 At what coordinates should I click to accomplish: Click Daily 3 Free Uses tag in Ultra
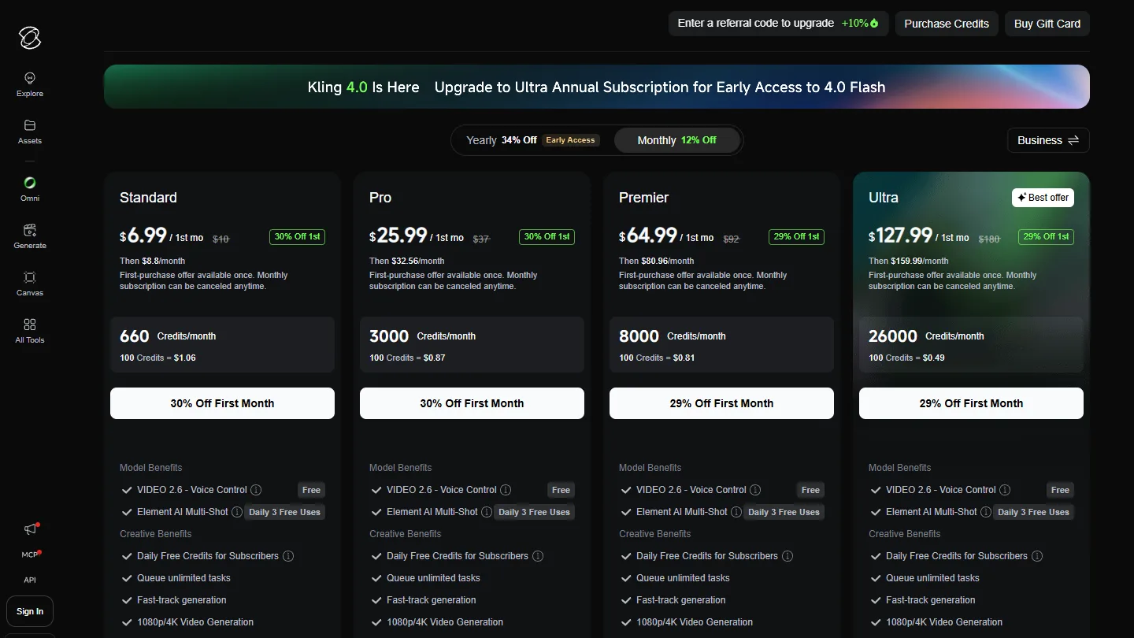tap(1033, 512)
